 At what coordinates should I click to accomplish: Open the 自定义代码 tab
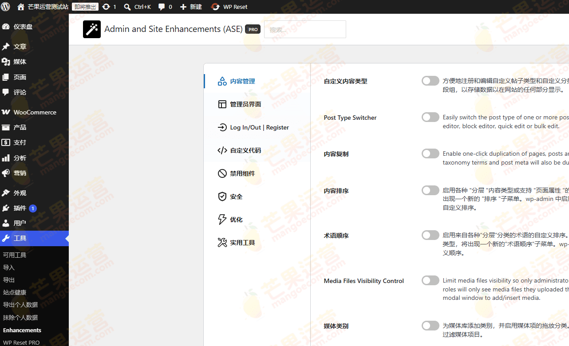click(257, 150)
